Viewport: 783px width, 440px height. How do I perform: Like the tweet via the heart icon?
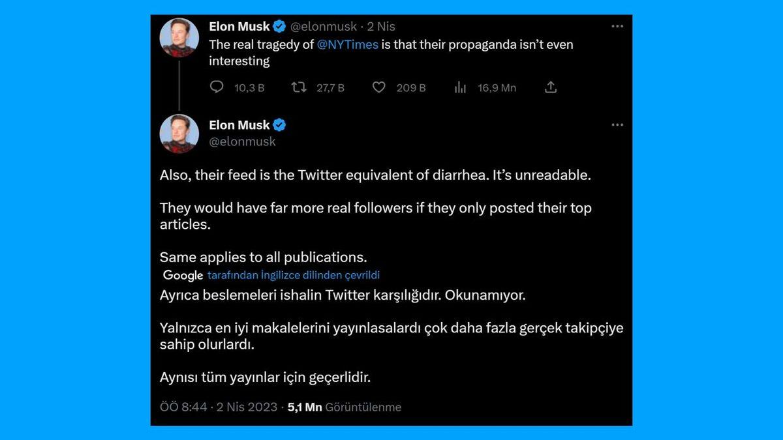[379, 87]
